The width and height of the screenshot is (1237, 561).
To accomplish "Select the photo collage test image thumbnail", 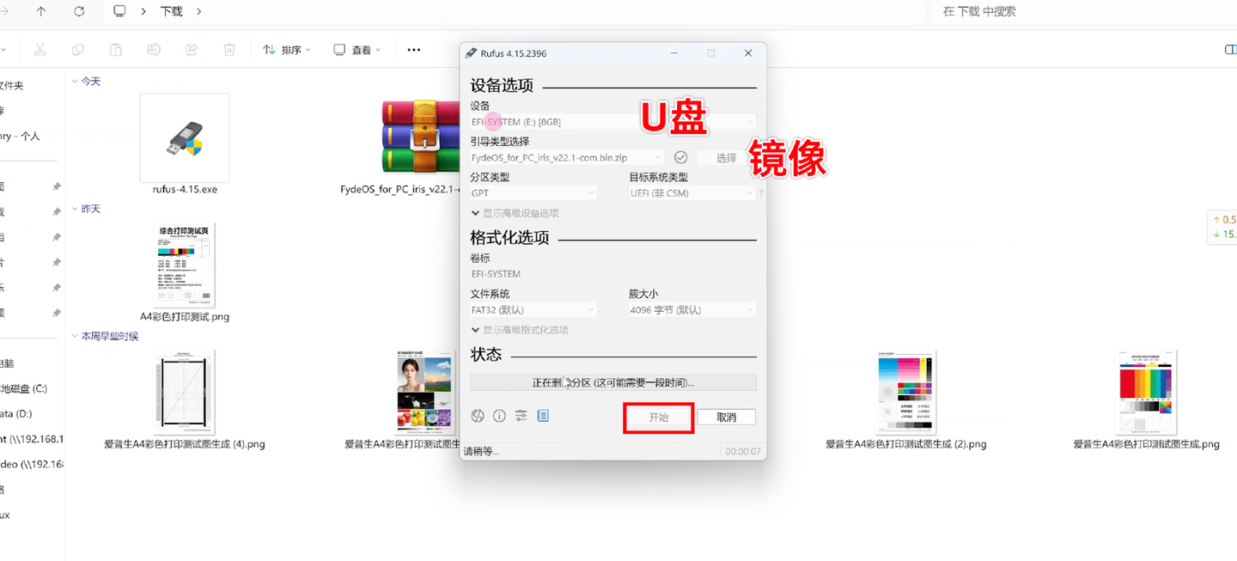I will pyautogui.click(x=424, y=392).
